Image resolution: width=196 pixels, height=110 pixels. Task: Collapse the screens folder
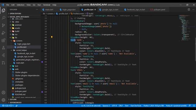19,41
